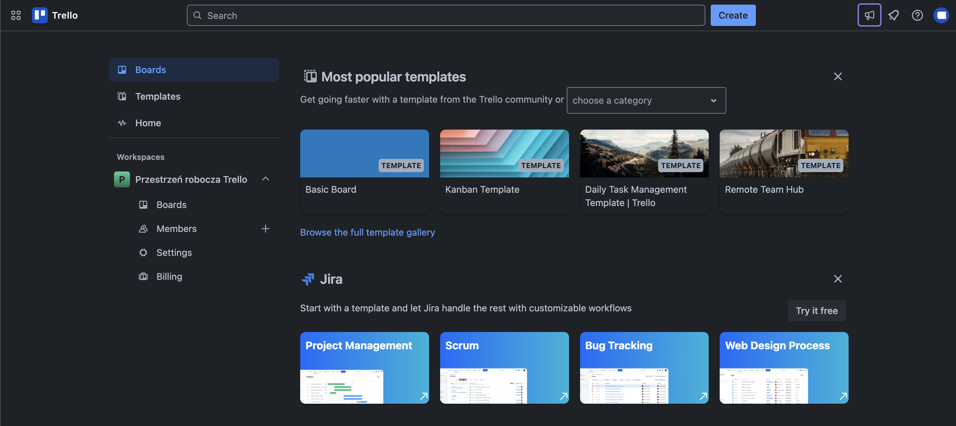The image size is (956, 426).
Task: Open Bug Tracking external arrow icon
Action: click(703, 396)
